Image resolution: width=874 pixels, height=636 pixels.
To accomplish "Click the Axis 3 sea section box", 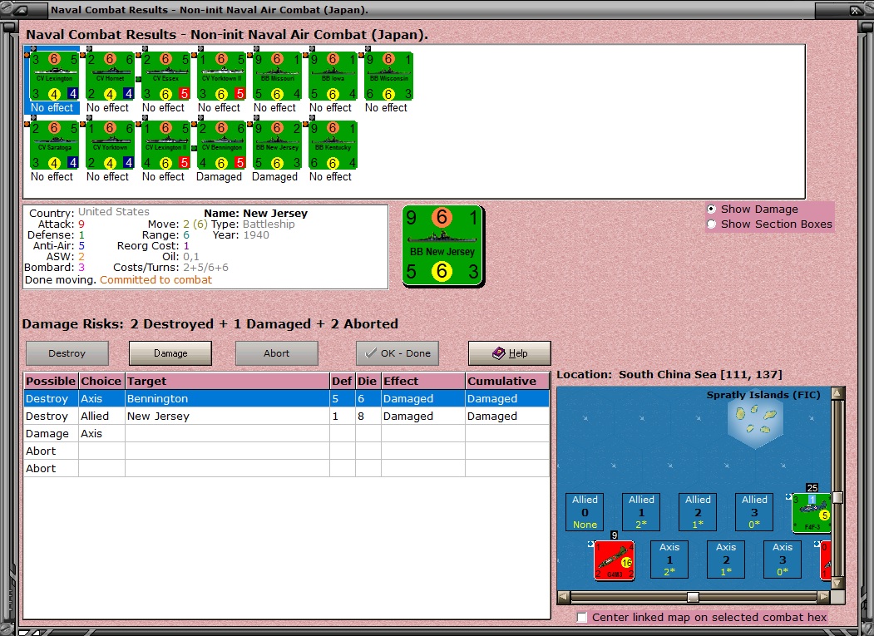I will pos(783,559).
